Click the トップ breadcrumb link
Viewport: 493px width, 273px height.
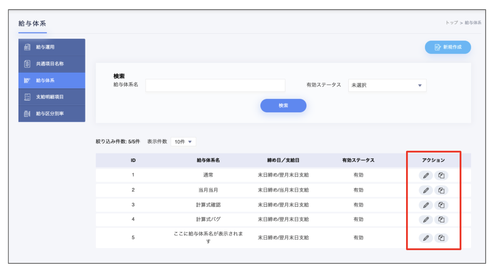(x=451, y=23)
